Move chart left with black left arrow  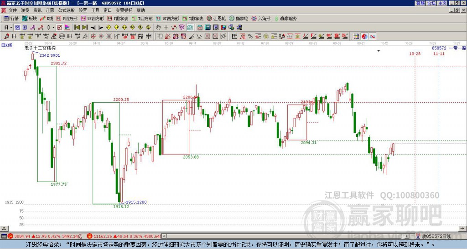coord(93,28)
